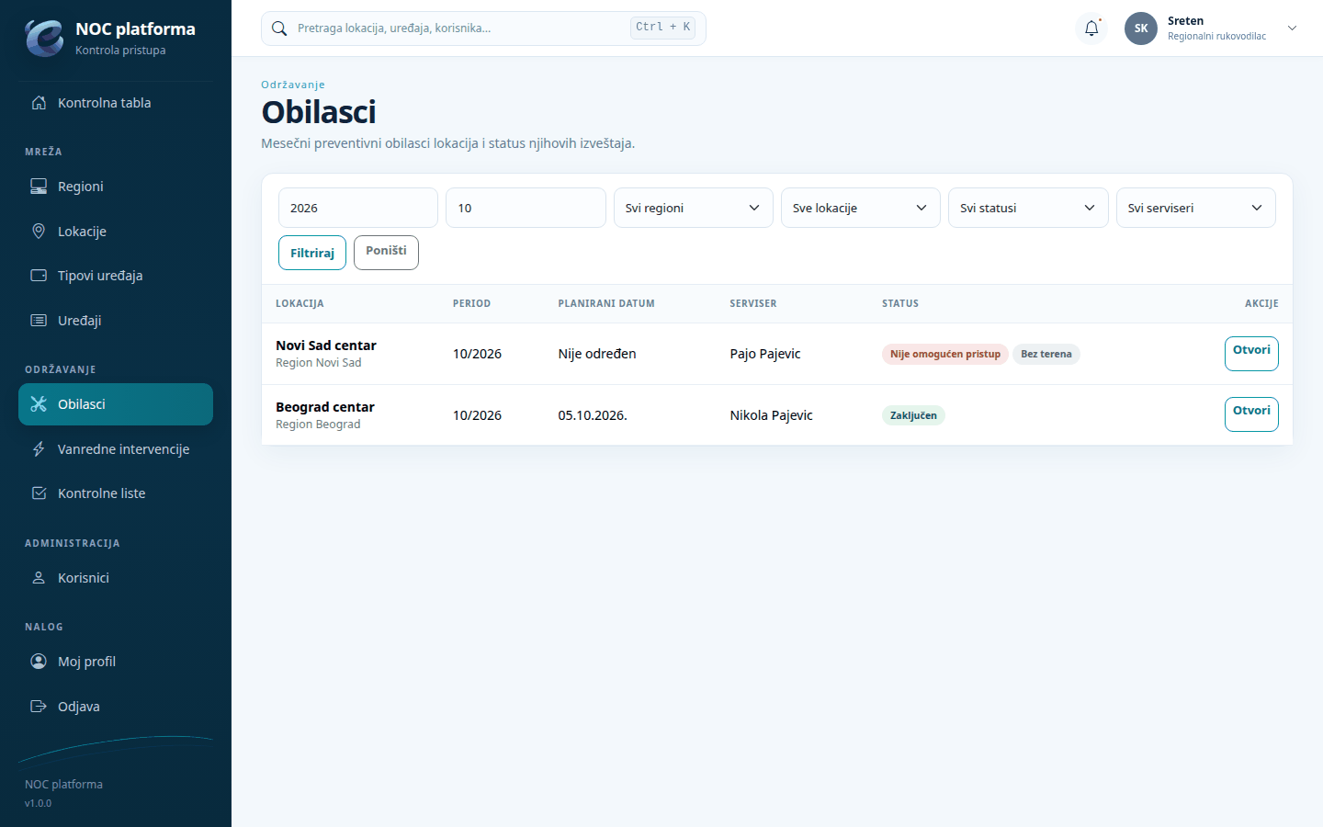Expand the user menu chevron
Image resolution: width=1323 pixels, height=827 pixels.
point(1292,28)
